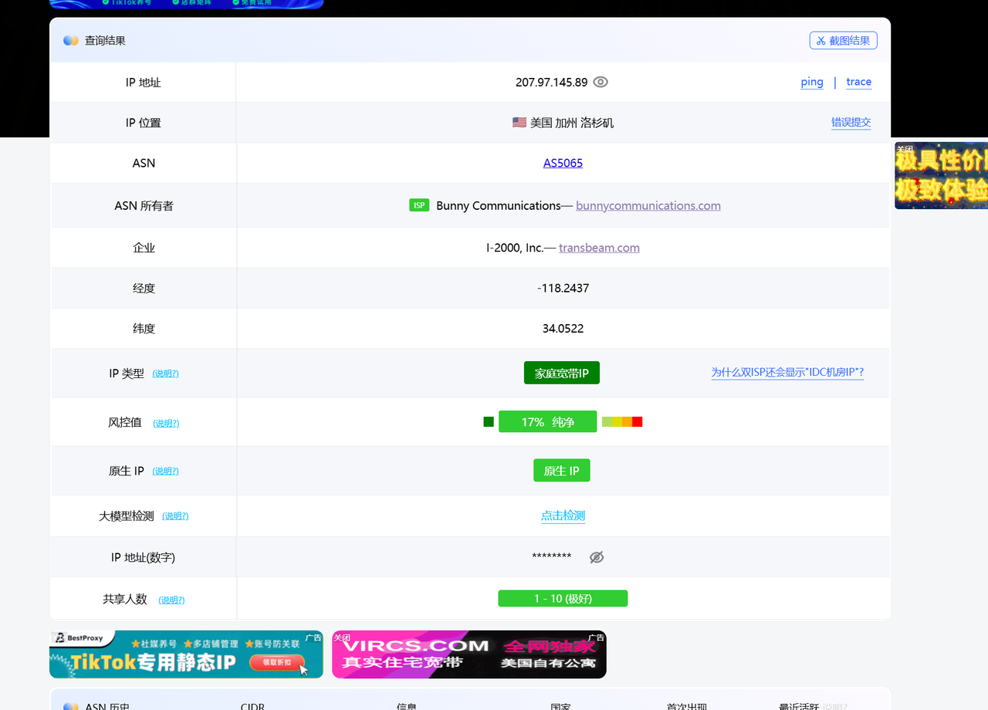The width and height of the screenshot is (988, 710).
Task: Open the (说明?) link beside IP 类型
Action: click(165, 374)
